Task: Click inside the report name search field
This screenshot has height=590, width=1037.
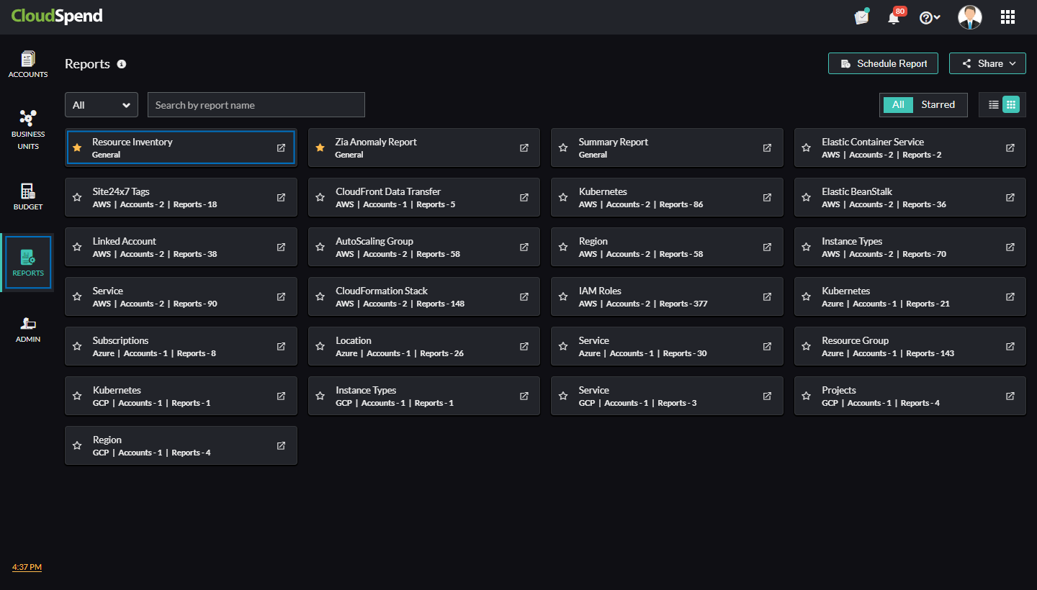Action: pos(256,104)
